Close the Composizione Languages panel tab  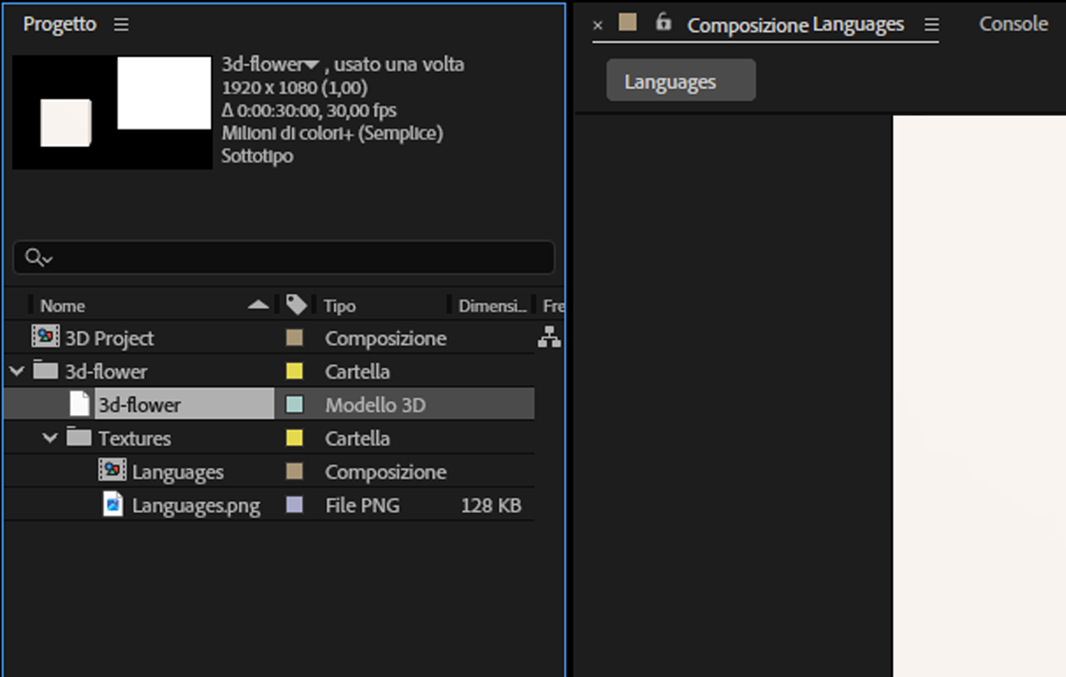598,25
